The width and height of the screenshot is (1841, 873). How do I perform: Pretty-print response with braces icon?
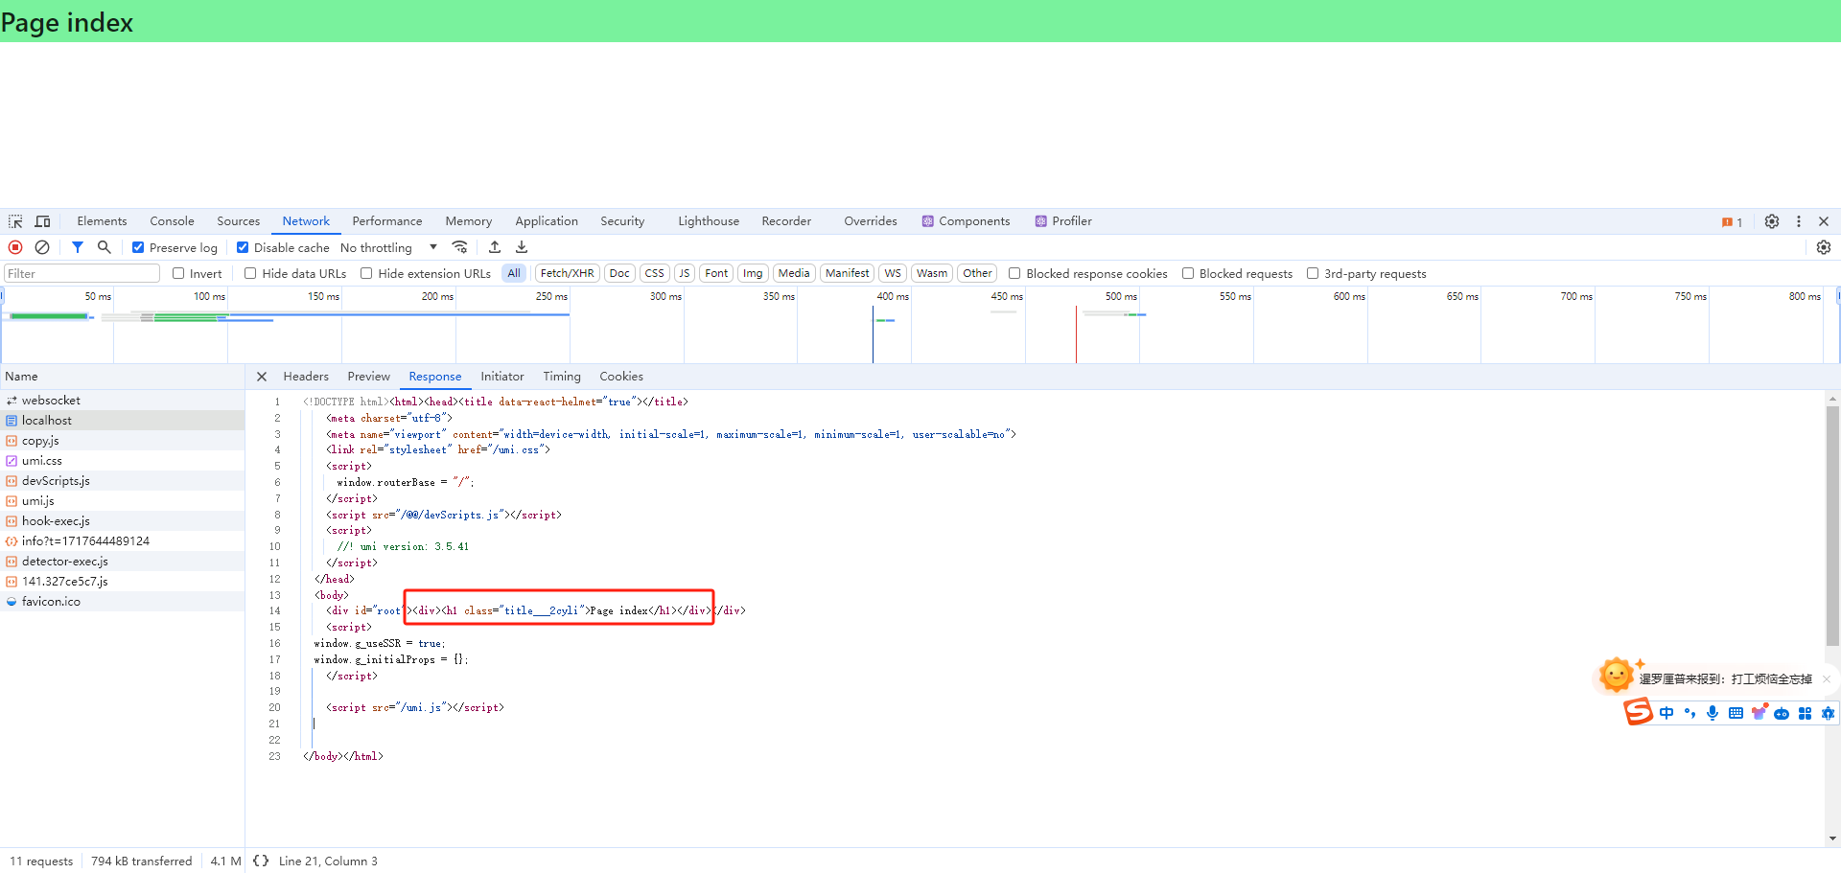(261, 861)
